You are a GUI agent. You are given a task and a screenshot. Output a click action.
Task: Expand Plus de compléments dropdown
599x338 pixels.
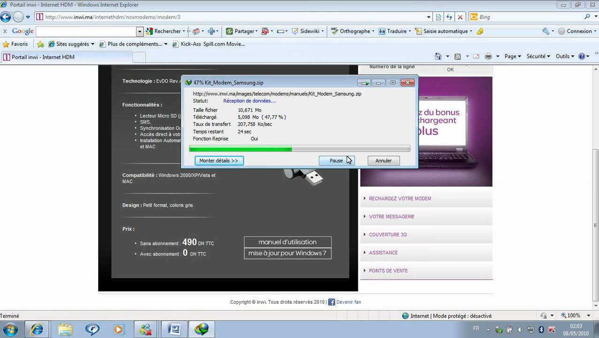[166, 44]
